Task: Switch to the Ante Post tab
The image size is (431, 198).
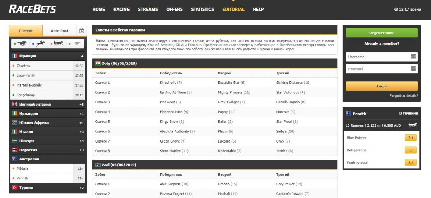Action: (x=60, y=31)
